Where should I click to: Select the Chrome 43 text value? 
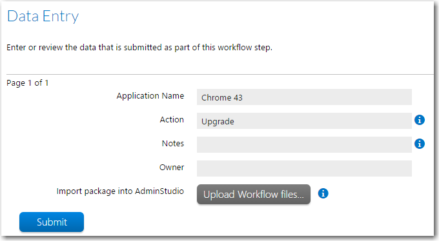[x=222, y=97]
